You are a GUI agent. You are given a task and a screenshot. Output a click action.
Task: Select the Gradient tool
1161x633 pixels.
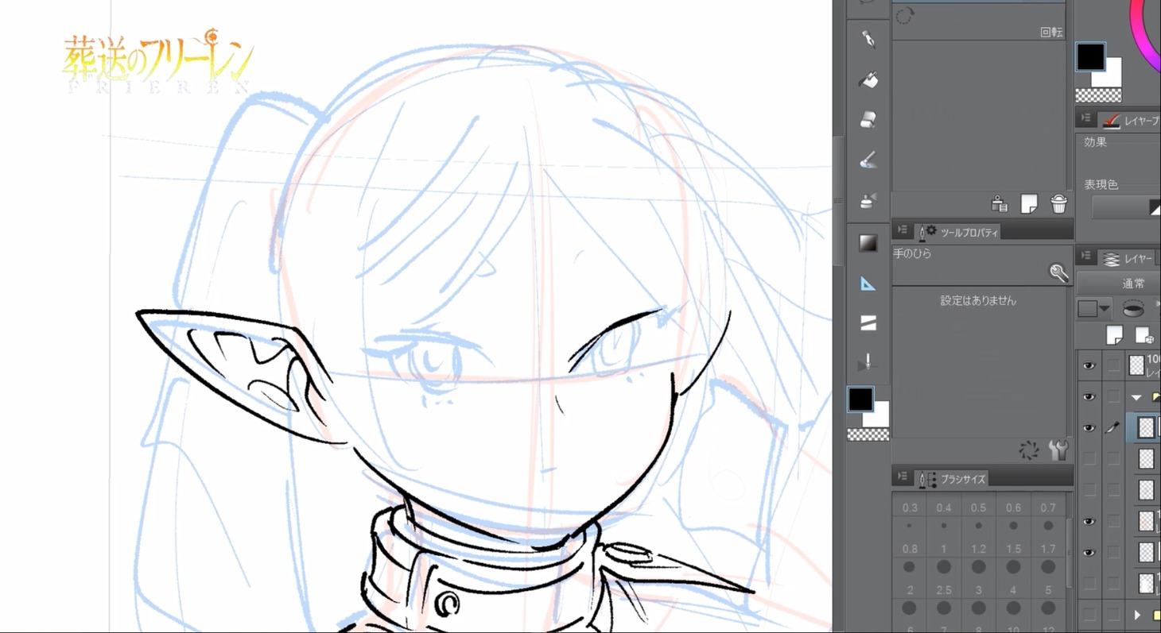868,244
